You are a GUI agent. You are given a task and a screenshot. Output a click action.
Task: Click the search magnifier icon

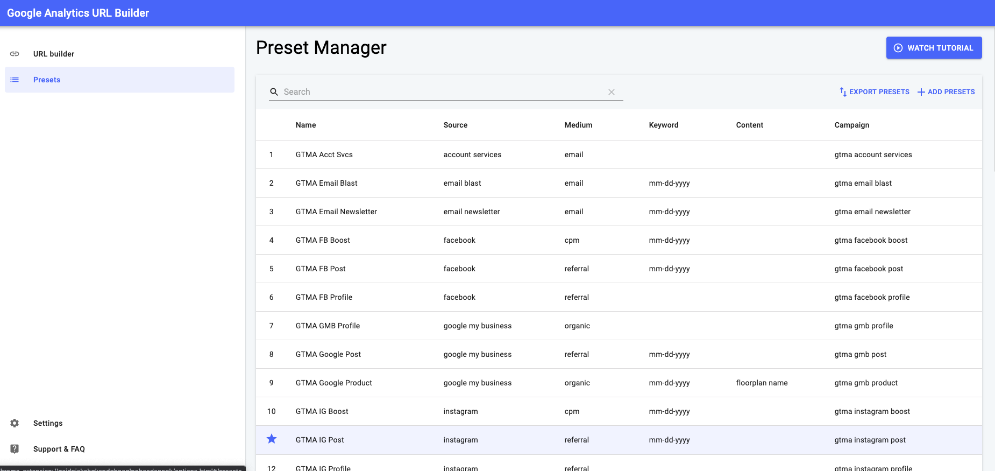point(274,92)
